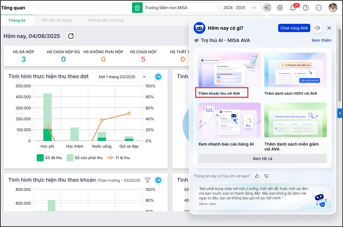Open the AI assistant sparkle icon
The image size is (343, 227).
point(267,8)
